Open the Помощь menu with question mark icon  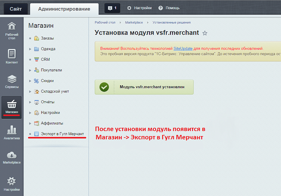[x=169, y=8]
